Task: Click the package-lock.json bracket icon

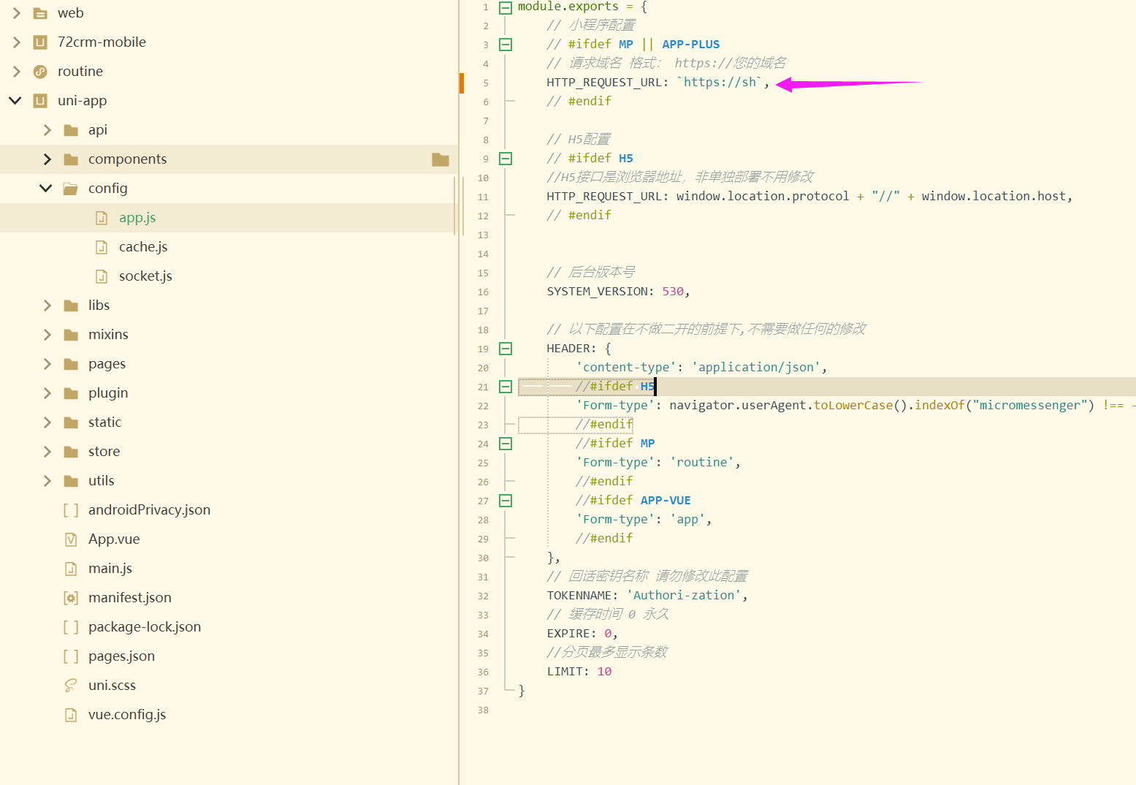Action: click(x=71, y=627)
